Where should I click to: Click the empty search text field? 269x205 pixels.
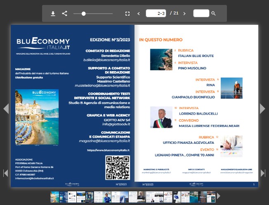[201, 13]
